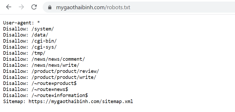
Task: Click the padlock site info icon
Action: 50,7
